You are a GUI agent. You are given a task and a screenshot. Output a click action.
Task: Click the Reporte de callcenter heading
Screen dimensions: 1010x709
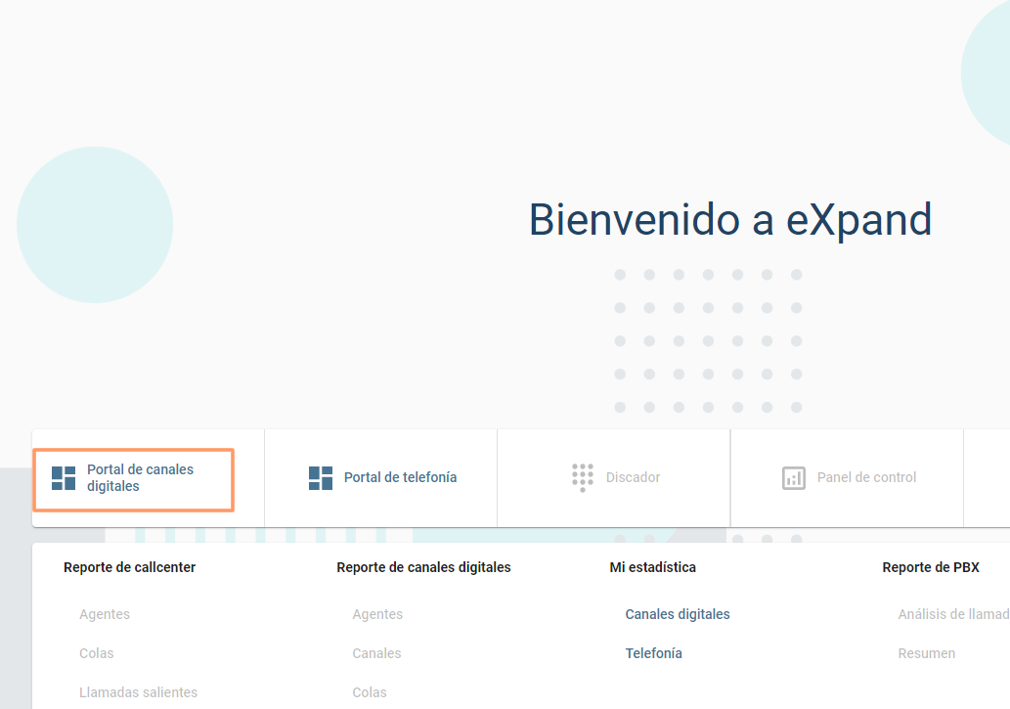click(129, 567)
